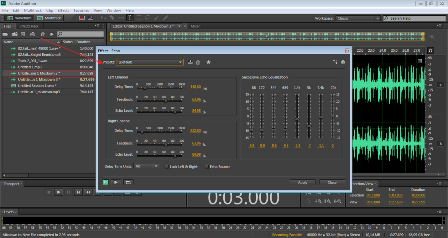Delete the selected file in Files panel

(42, 34)
